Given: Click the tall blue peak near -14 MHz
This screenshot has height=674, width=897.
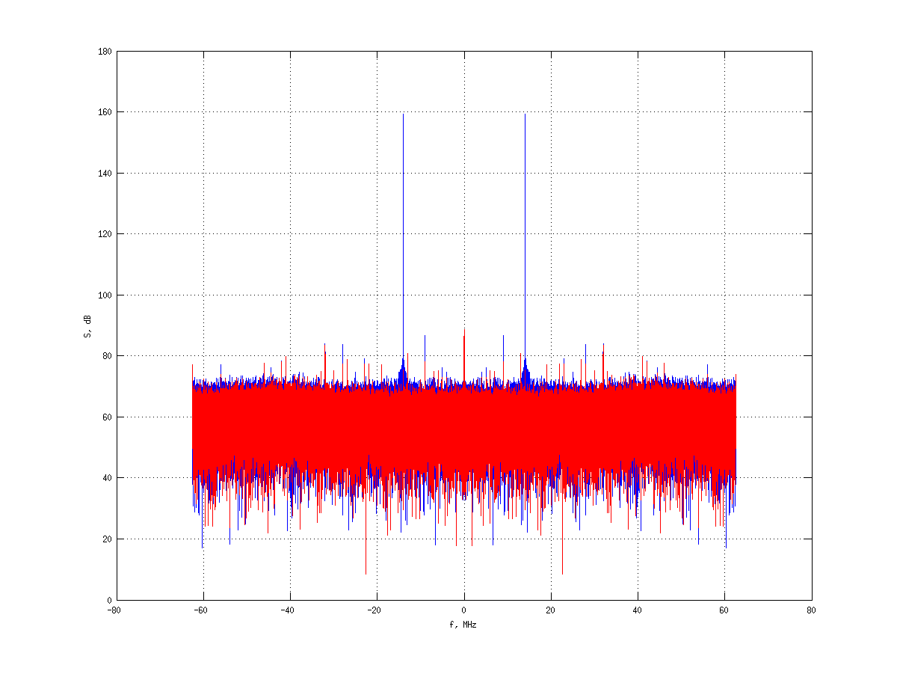Looking at the screenshot, I should (x=403, y=224).
